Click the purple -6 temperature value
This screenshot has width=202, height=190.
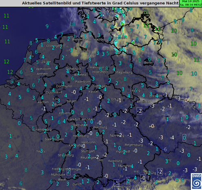click(x=164, y=150)
